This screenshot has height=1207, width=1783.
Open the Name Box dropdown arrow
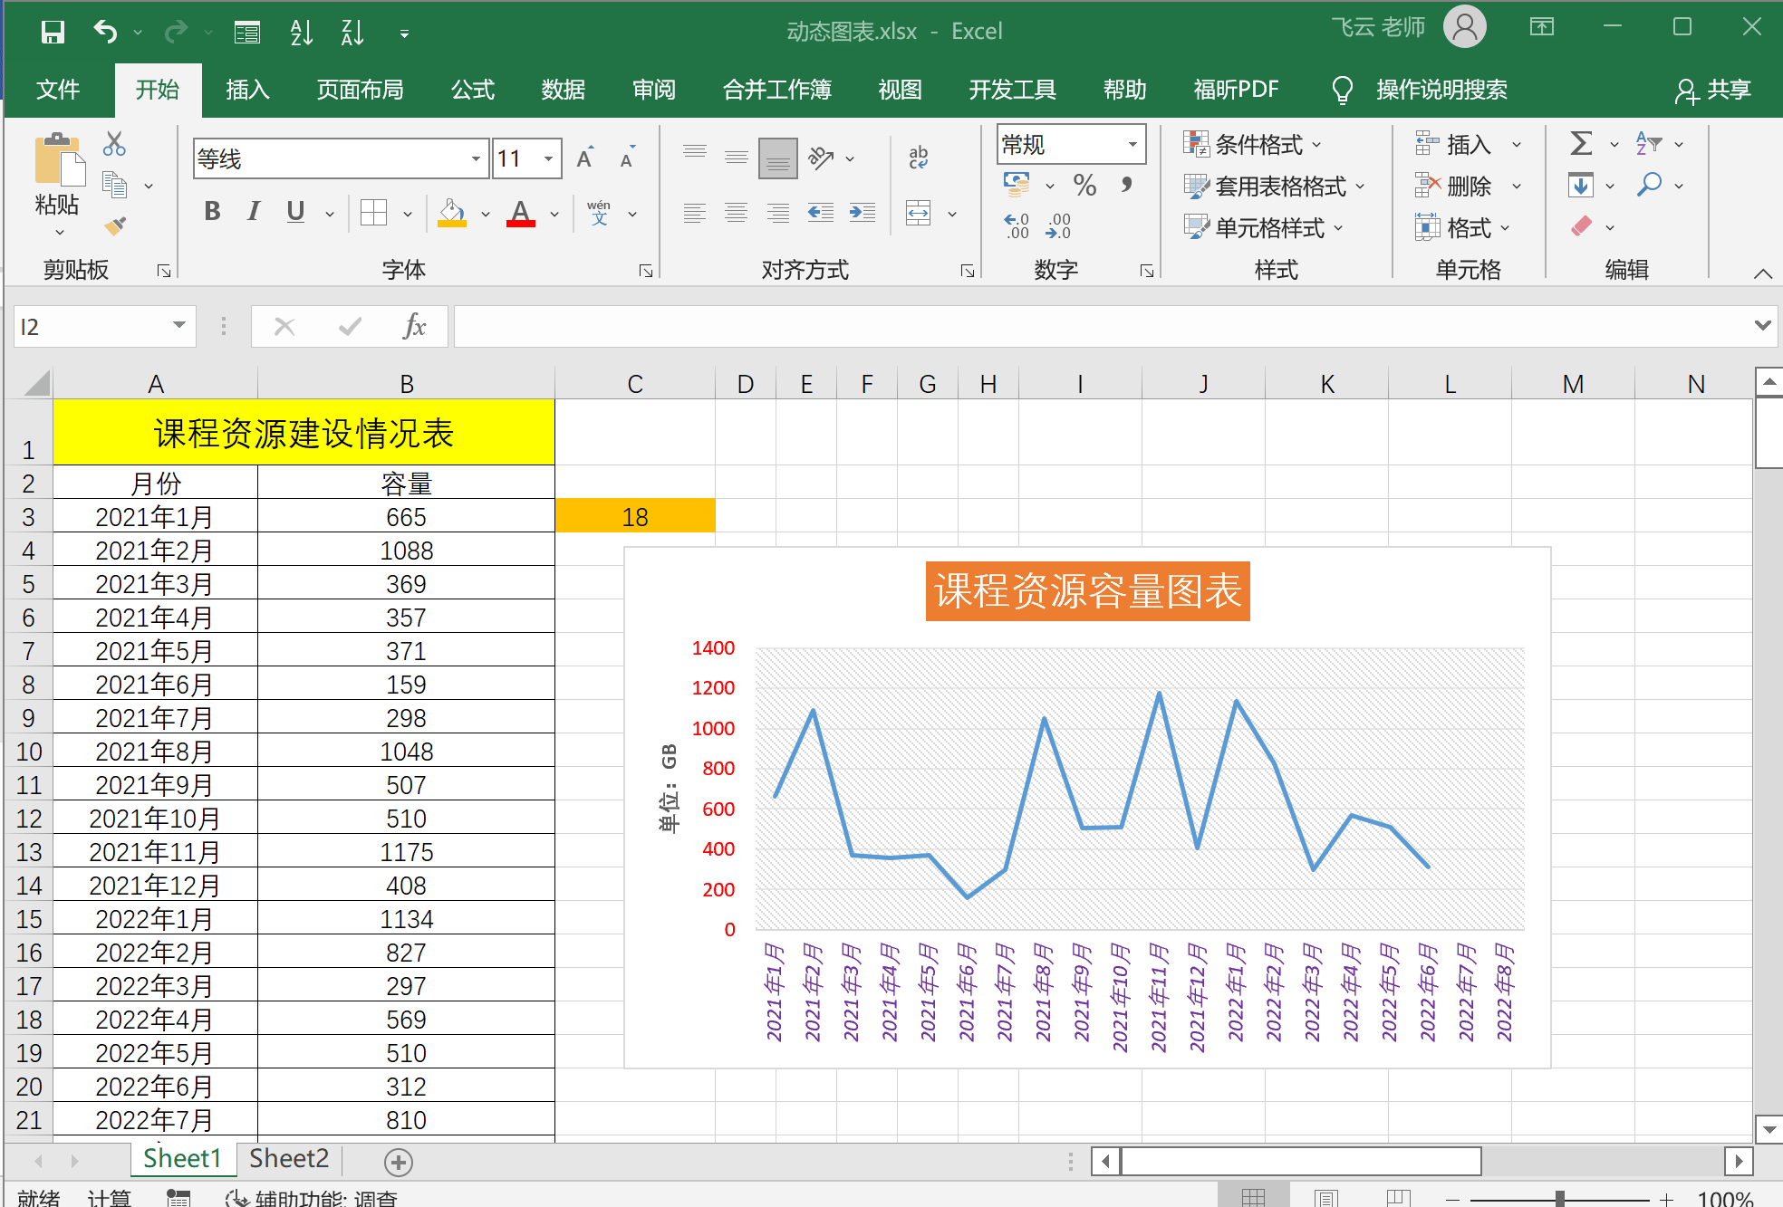click(x=178, y=326)
